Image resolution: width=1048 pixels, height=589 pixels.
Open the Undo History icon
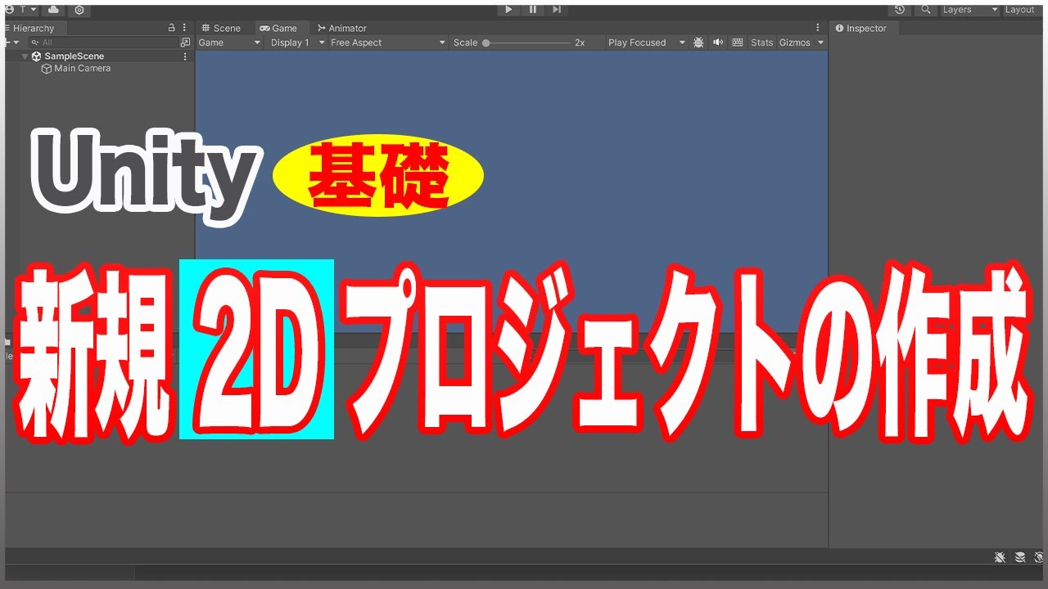pos(900,10)
